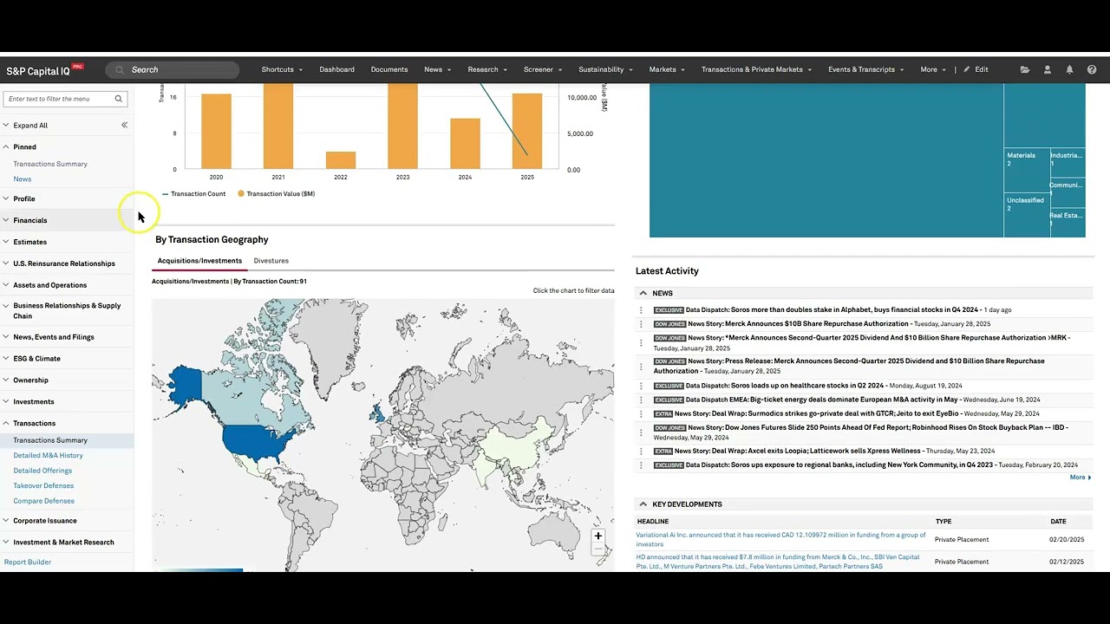Screen dimensions: 1110x624
Task: Open options for Axcel exits Loopia news item
Action: (x=642, y=451)
